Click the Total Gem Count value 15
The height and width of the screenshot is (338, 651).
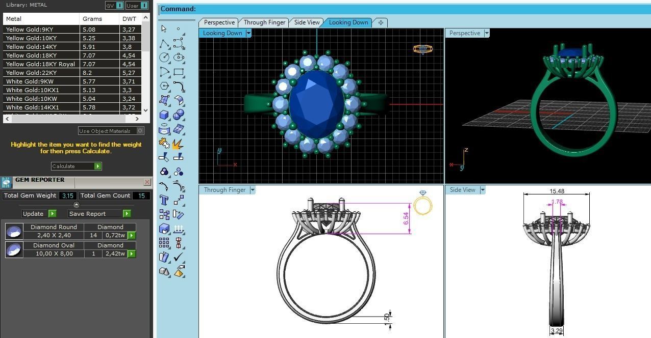141,195
